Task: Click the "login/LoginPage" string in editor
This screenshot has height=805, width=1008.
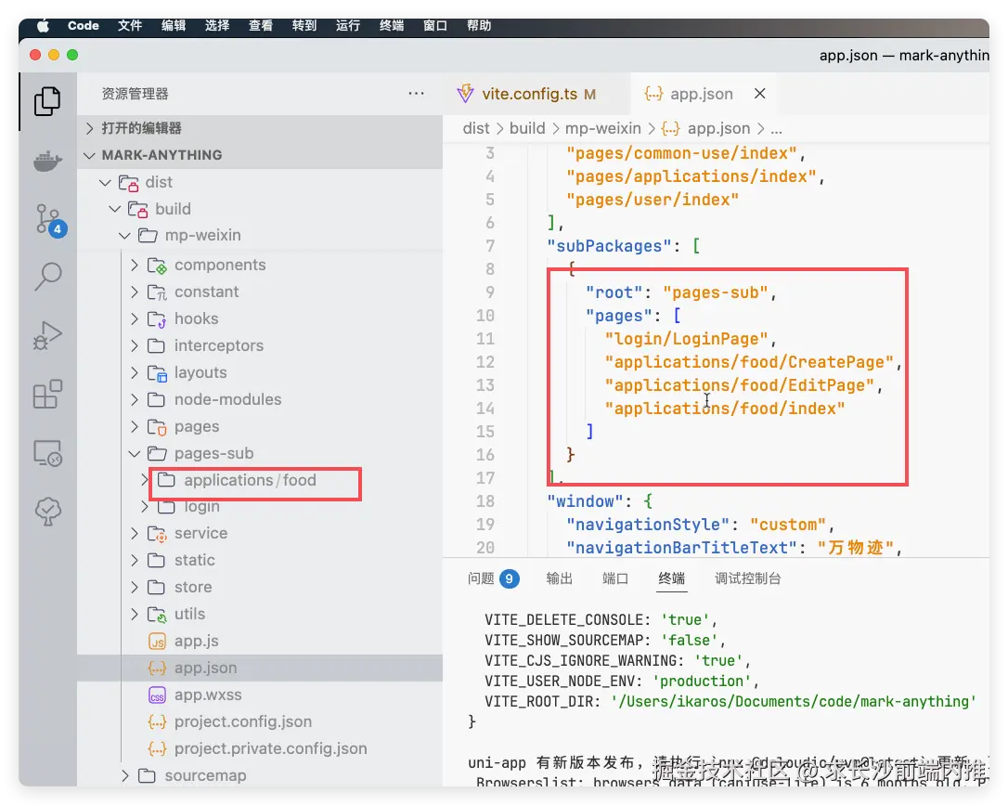Action: point(686,339)
